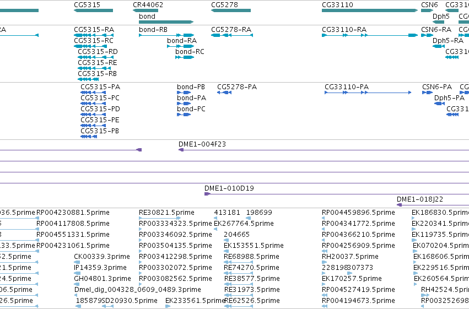
Task: Select BAC clone DME1-004F23
Action: [x=202, y=144]
